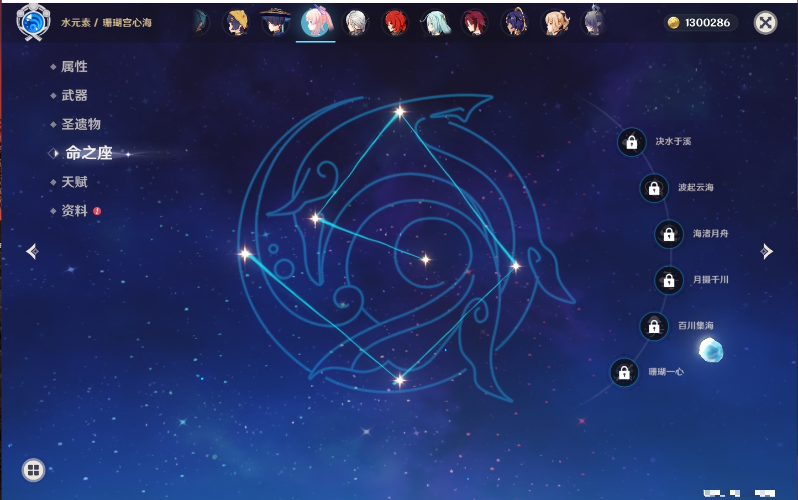The image size is (798, 500).
Task: Open the locked 波起云海 constellation
Action: tap(654, 188)
